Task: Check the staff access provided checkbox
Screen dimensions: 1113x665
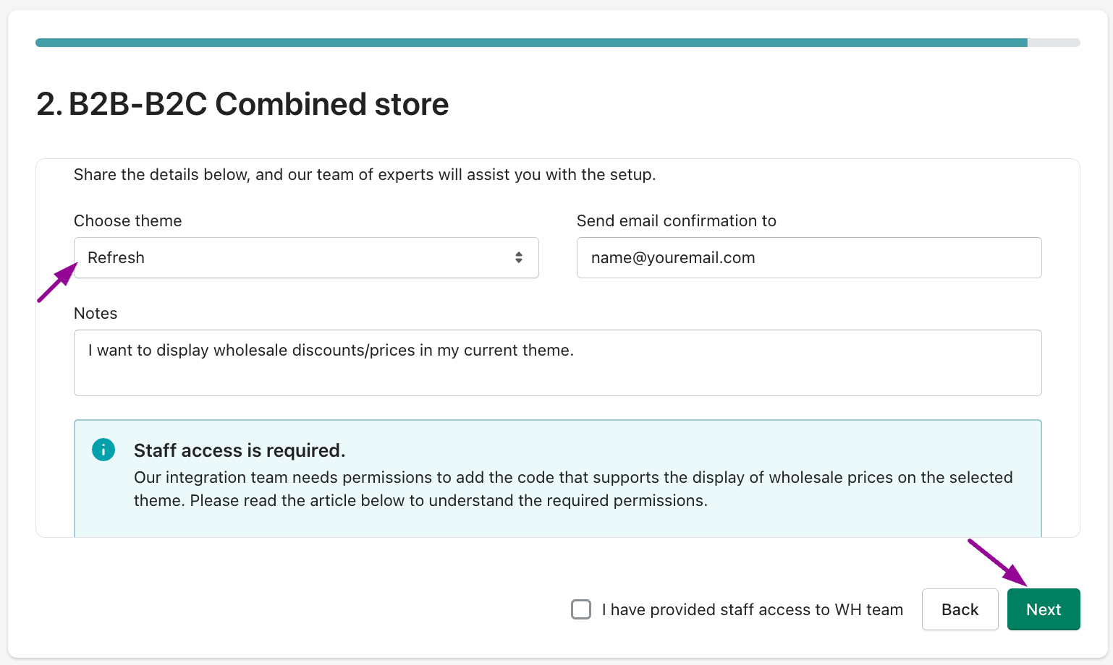Action: point(581,609)
